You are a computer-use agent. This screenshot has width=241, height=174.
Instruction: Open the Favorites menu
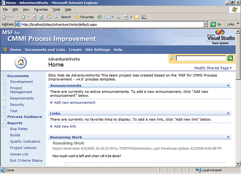pos(40,9)
